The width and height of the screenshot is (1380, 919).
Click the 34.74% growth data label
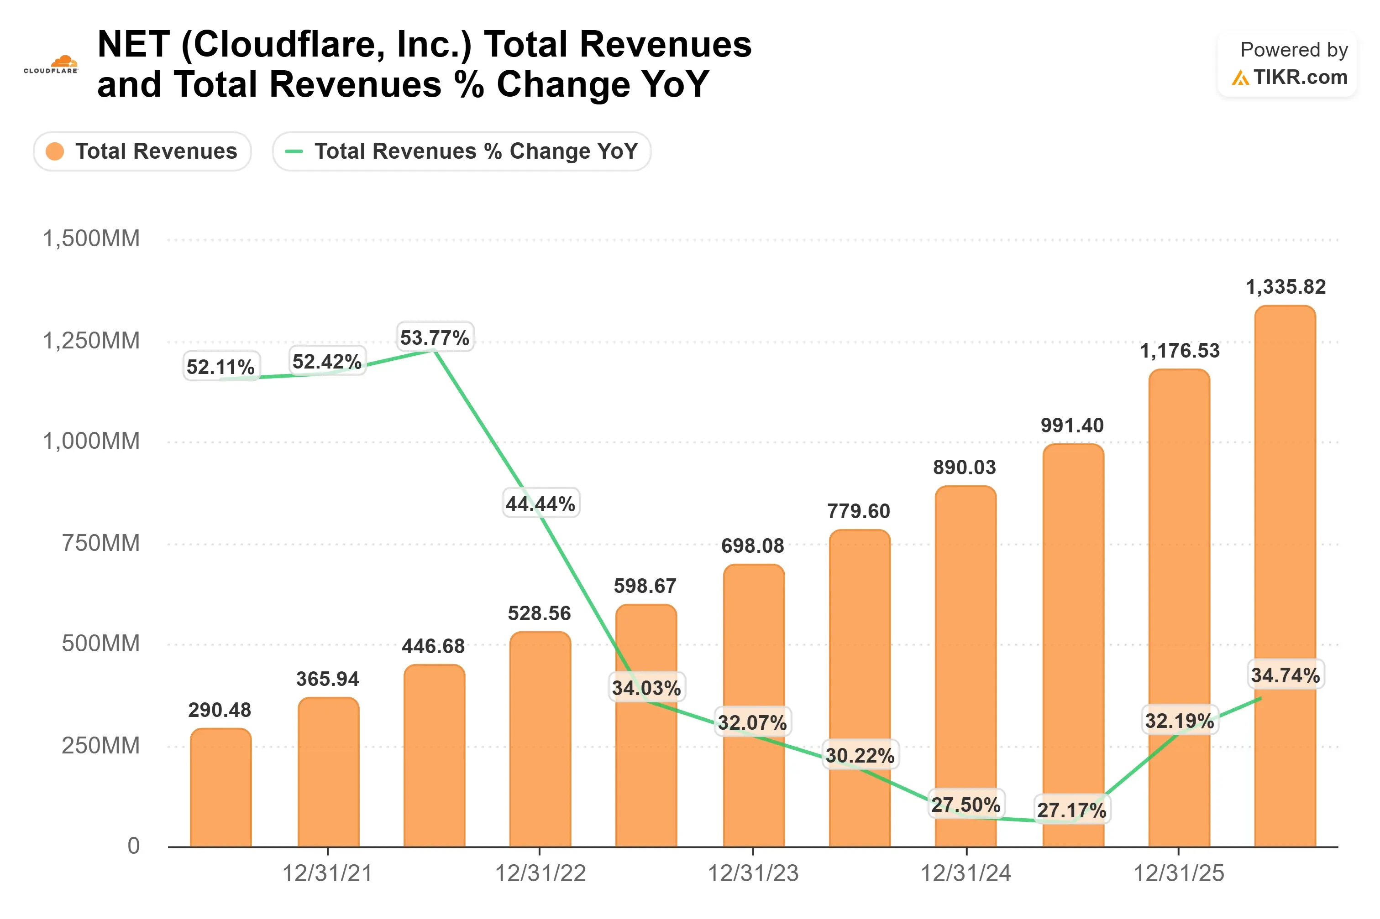[1286, 674]
